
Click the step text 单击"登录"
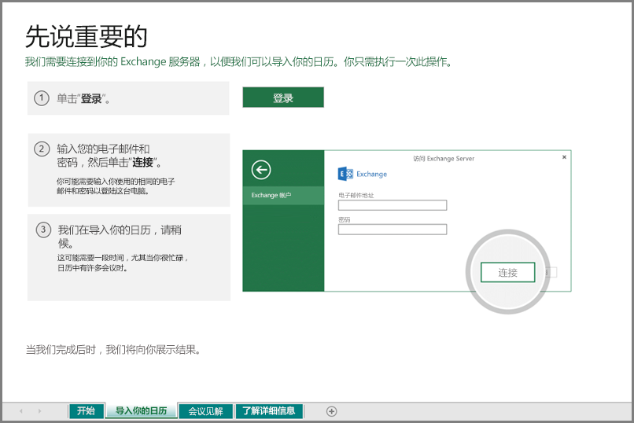click(83, 98)
